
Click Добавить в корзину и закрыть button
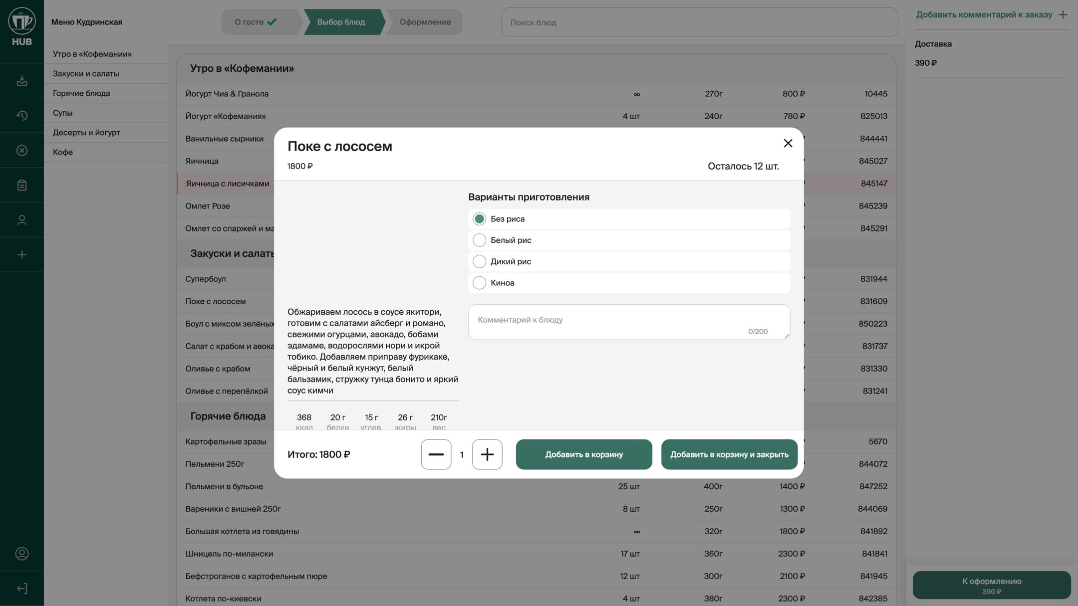(729, 454)
